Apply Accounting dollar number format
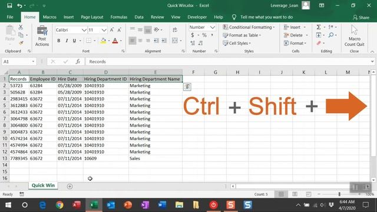The width and height of the screenshot is (377, 212). pos(193,35)
